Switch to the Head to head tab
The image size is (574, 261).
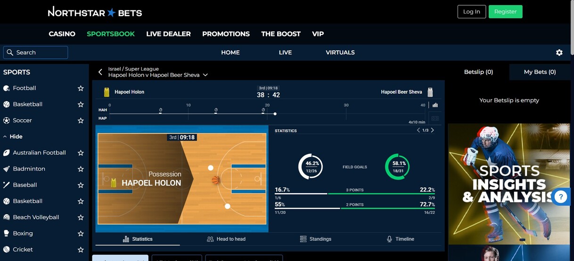[x=226, y=239]
